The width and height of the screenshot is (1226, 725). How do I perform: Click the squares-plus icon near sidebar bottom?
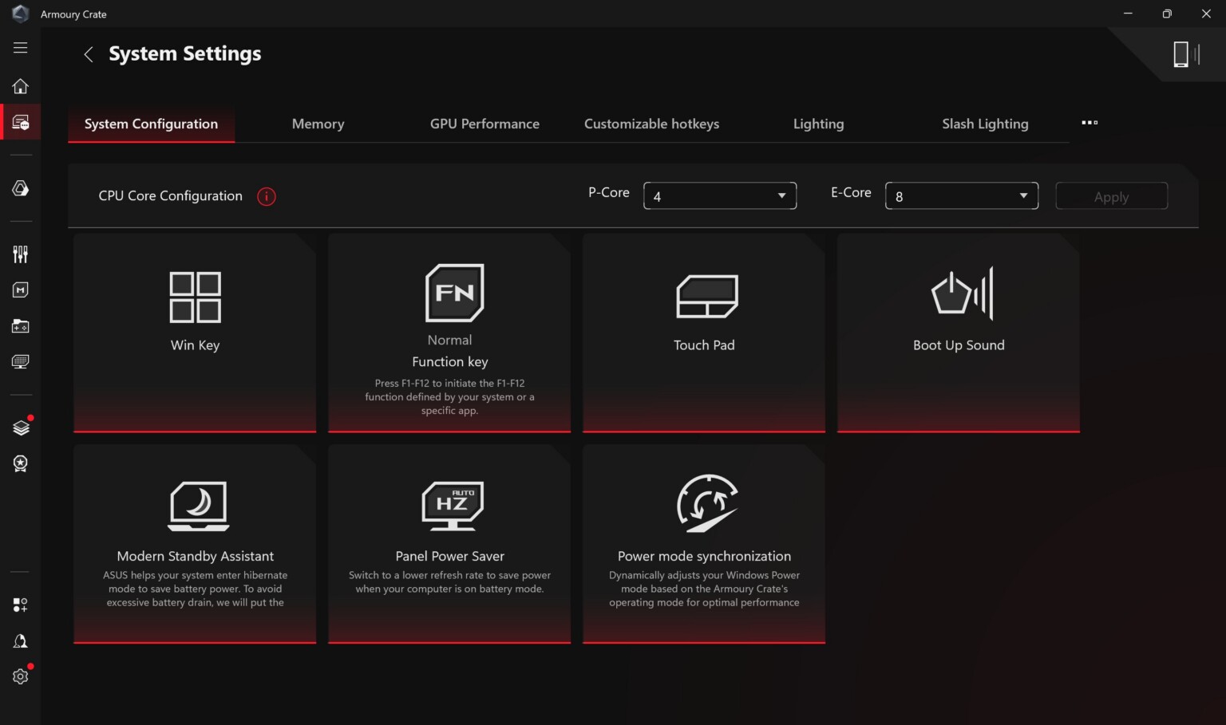pos(21,605)
